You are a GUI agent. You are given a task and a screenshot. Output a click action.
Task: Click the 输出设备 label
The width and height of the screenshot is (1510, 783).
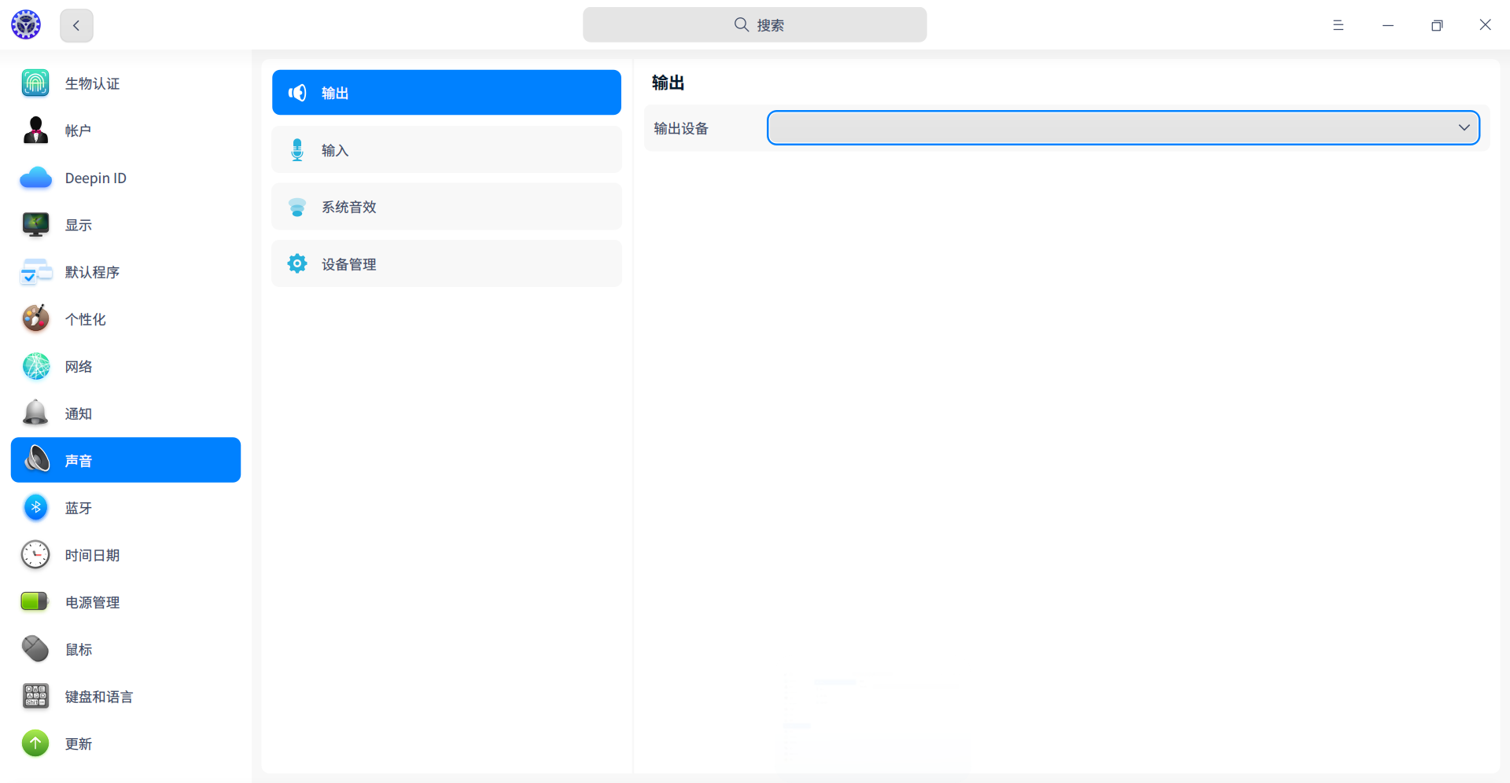pyautogui.click(x=681, y=128)
